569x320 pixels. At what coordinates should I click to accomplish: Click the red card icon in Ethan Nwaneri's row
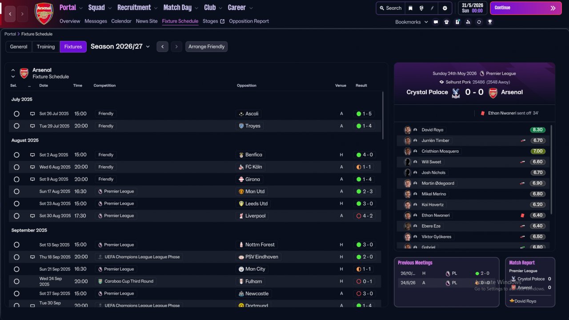click(x=523, y=216)
